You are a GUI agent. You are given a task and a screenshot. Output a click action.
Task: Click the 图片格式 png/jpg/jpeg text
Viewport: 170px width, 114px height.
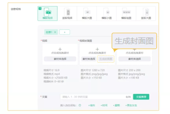tap(94, 74)
